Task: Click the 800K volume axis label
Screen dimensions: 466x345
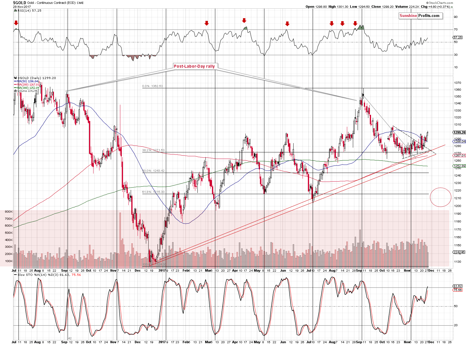Action: 9,212
